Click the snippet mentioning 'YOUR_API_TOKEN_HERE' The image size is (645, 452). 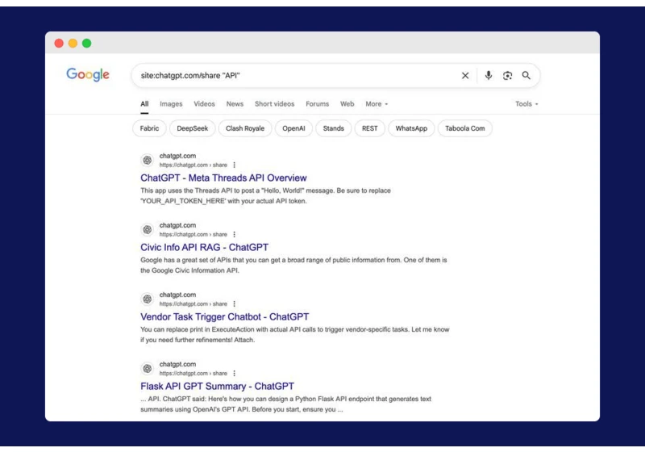point(266,196)
